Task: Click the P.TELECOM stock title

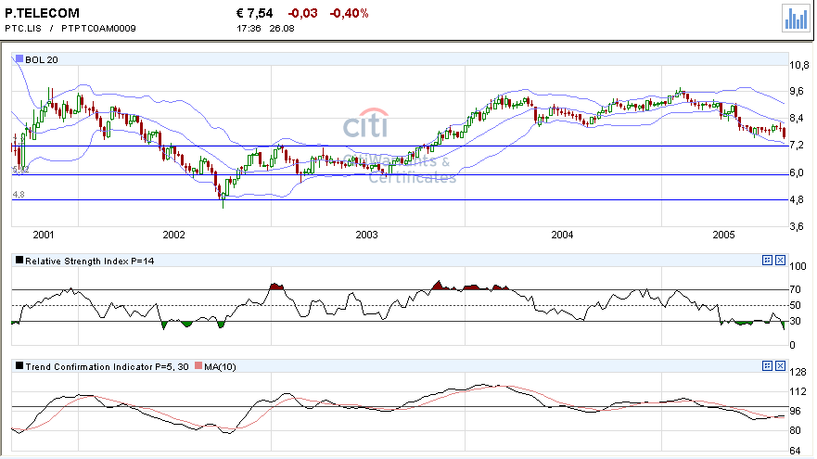Action: (x=43, y=13)
